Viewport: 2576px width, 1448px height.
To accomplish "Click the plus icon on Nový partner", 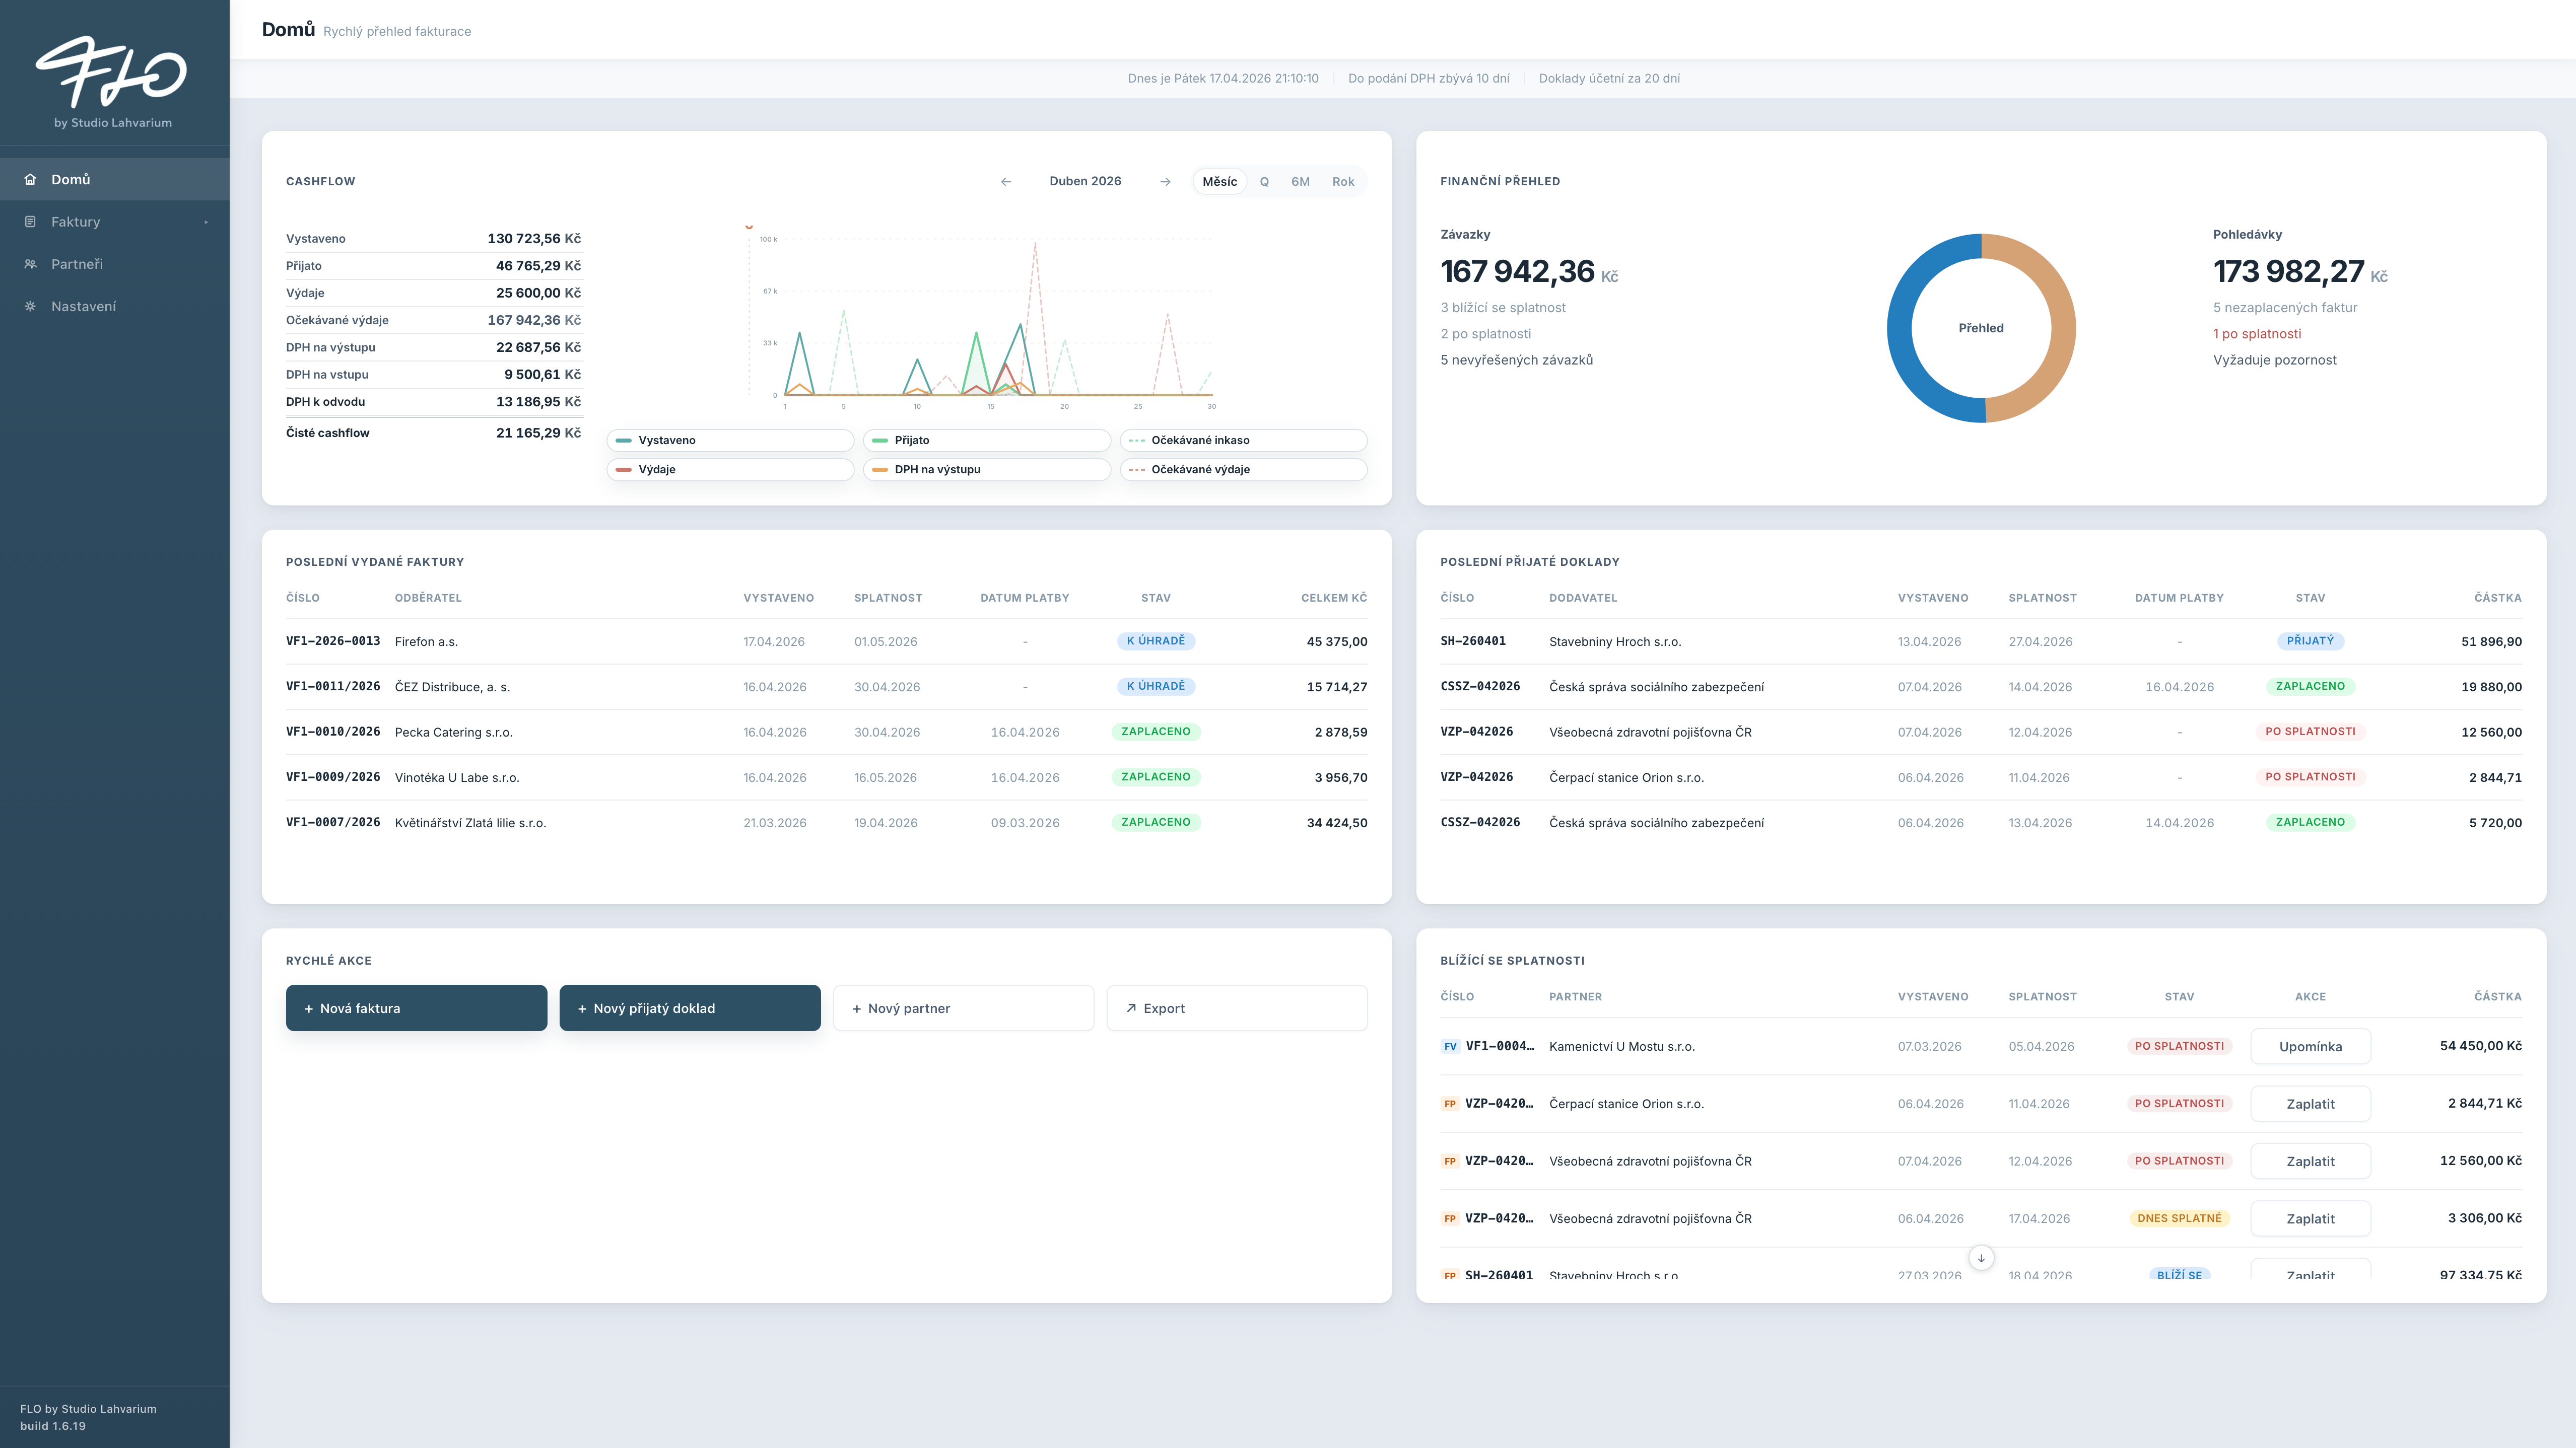I will [x=857, y=1009].
